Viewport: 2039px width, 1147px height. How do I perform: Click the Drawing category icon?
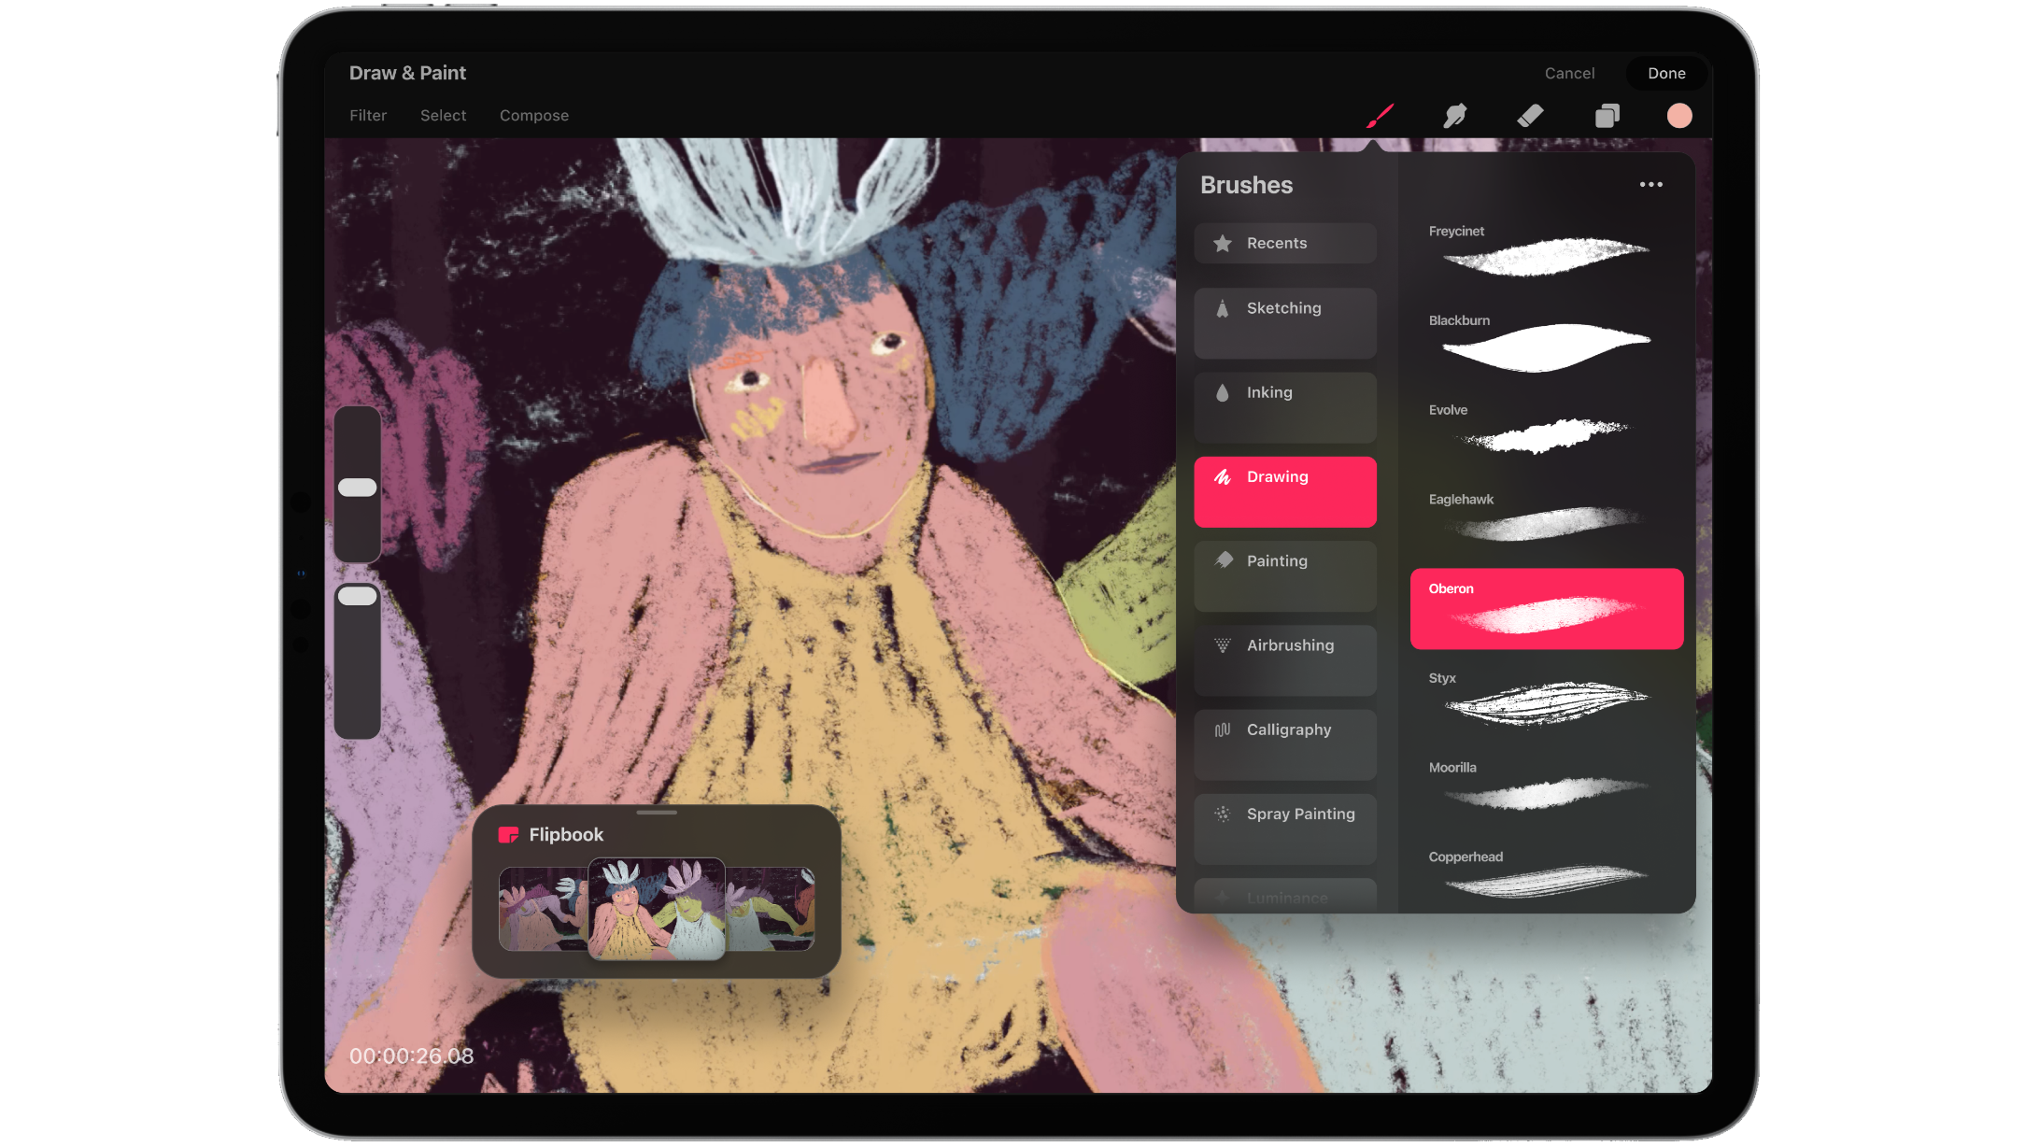pyautogui.click(x=1223, y=476)
